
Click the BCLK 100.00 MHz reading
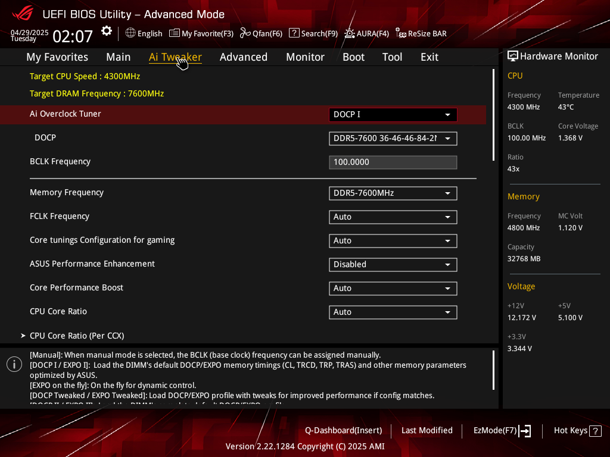[527, 138]
